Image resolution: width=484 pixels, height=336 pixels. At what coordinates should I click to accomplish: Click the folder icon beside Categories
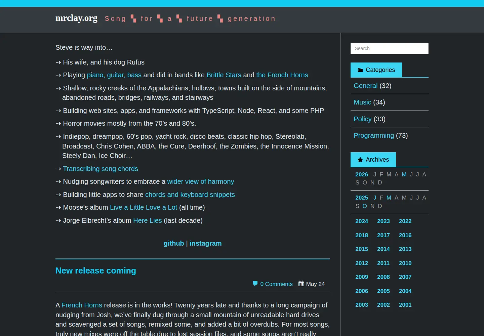360,70
